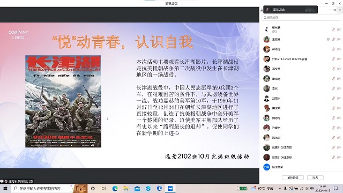Click the volume speaker icon in tray
The height and width of the screenshot is (193, 343).
(307, 188)
